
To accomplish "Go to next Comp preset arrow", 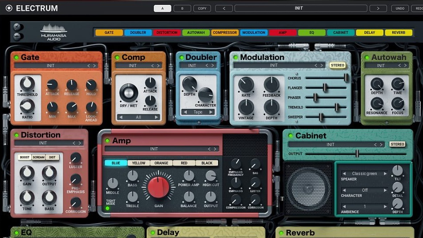I will click(158, 66).
